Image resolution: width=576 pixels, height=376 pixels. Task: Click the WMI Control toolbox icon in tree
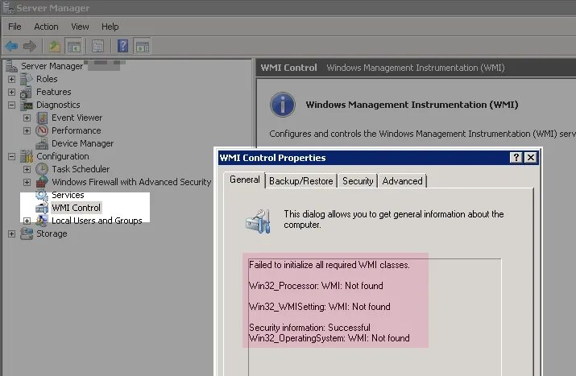pos(42,208)
